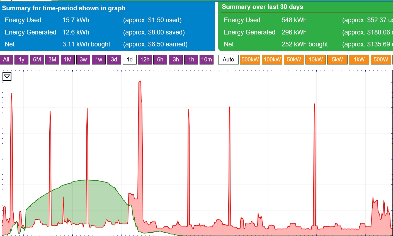Screen dimensions: 393x236
Task: Set vertical scale to 1kW
Action: point(359,59)
